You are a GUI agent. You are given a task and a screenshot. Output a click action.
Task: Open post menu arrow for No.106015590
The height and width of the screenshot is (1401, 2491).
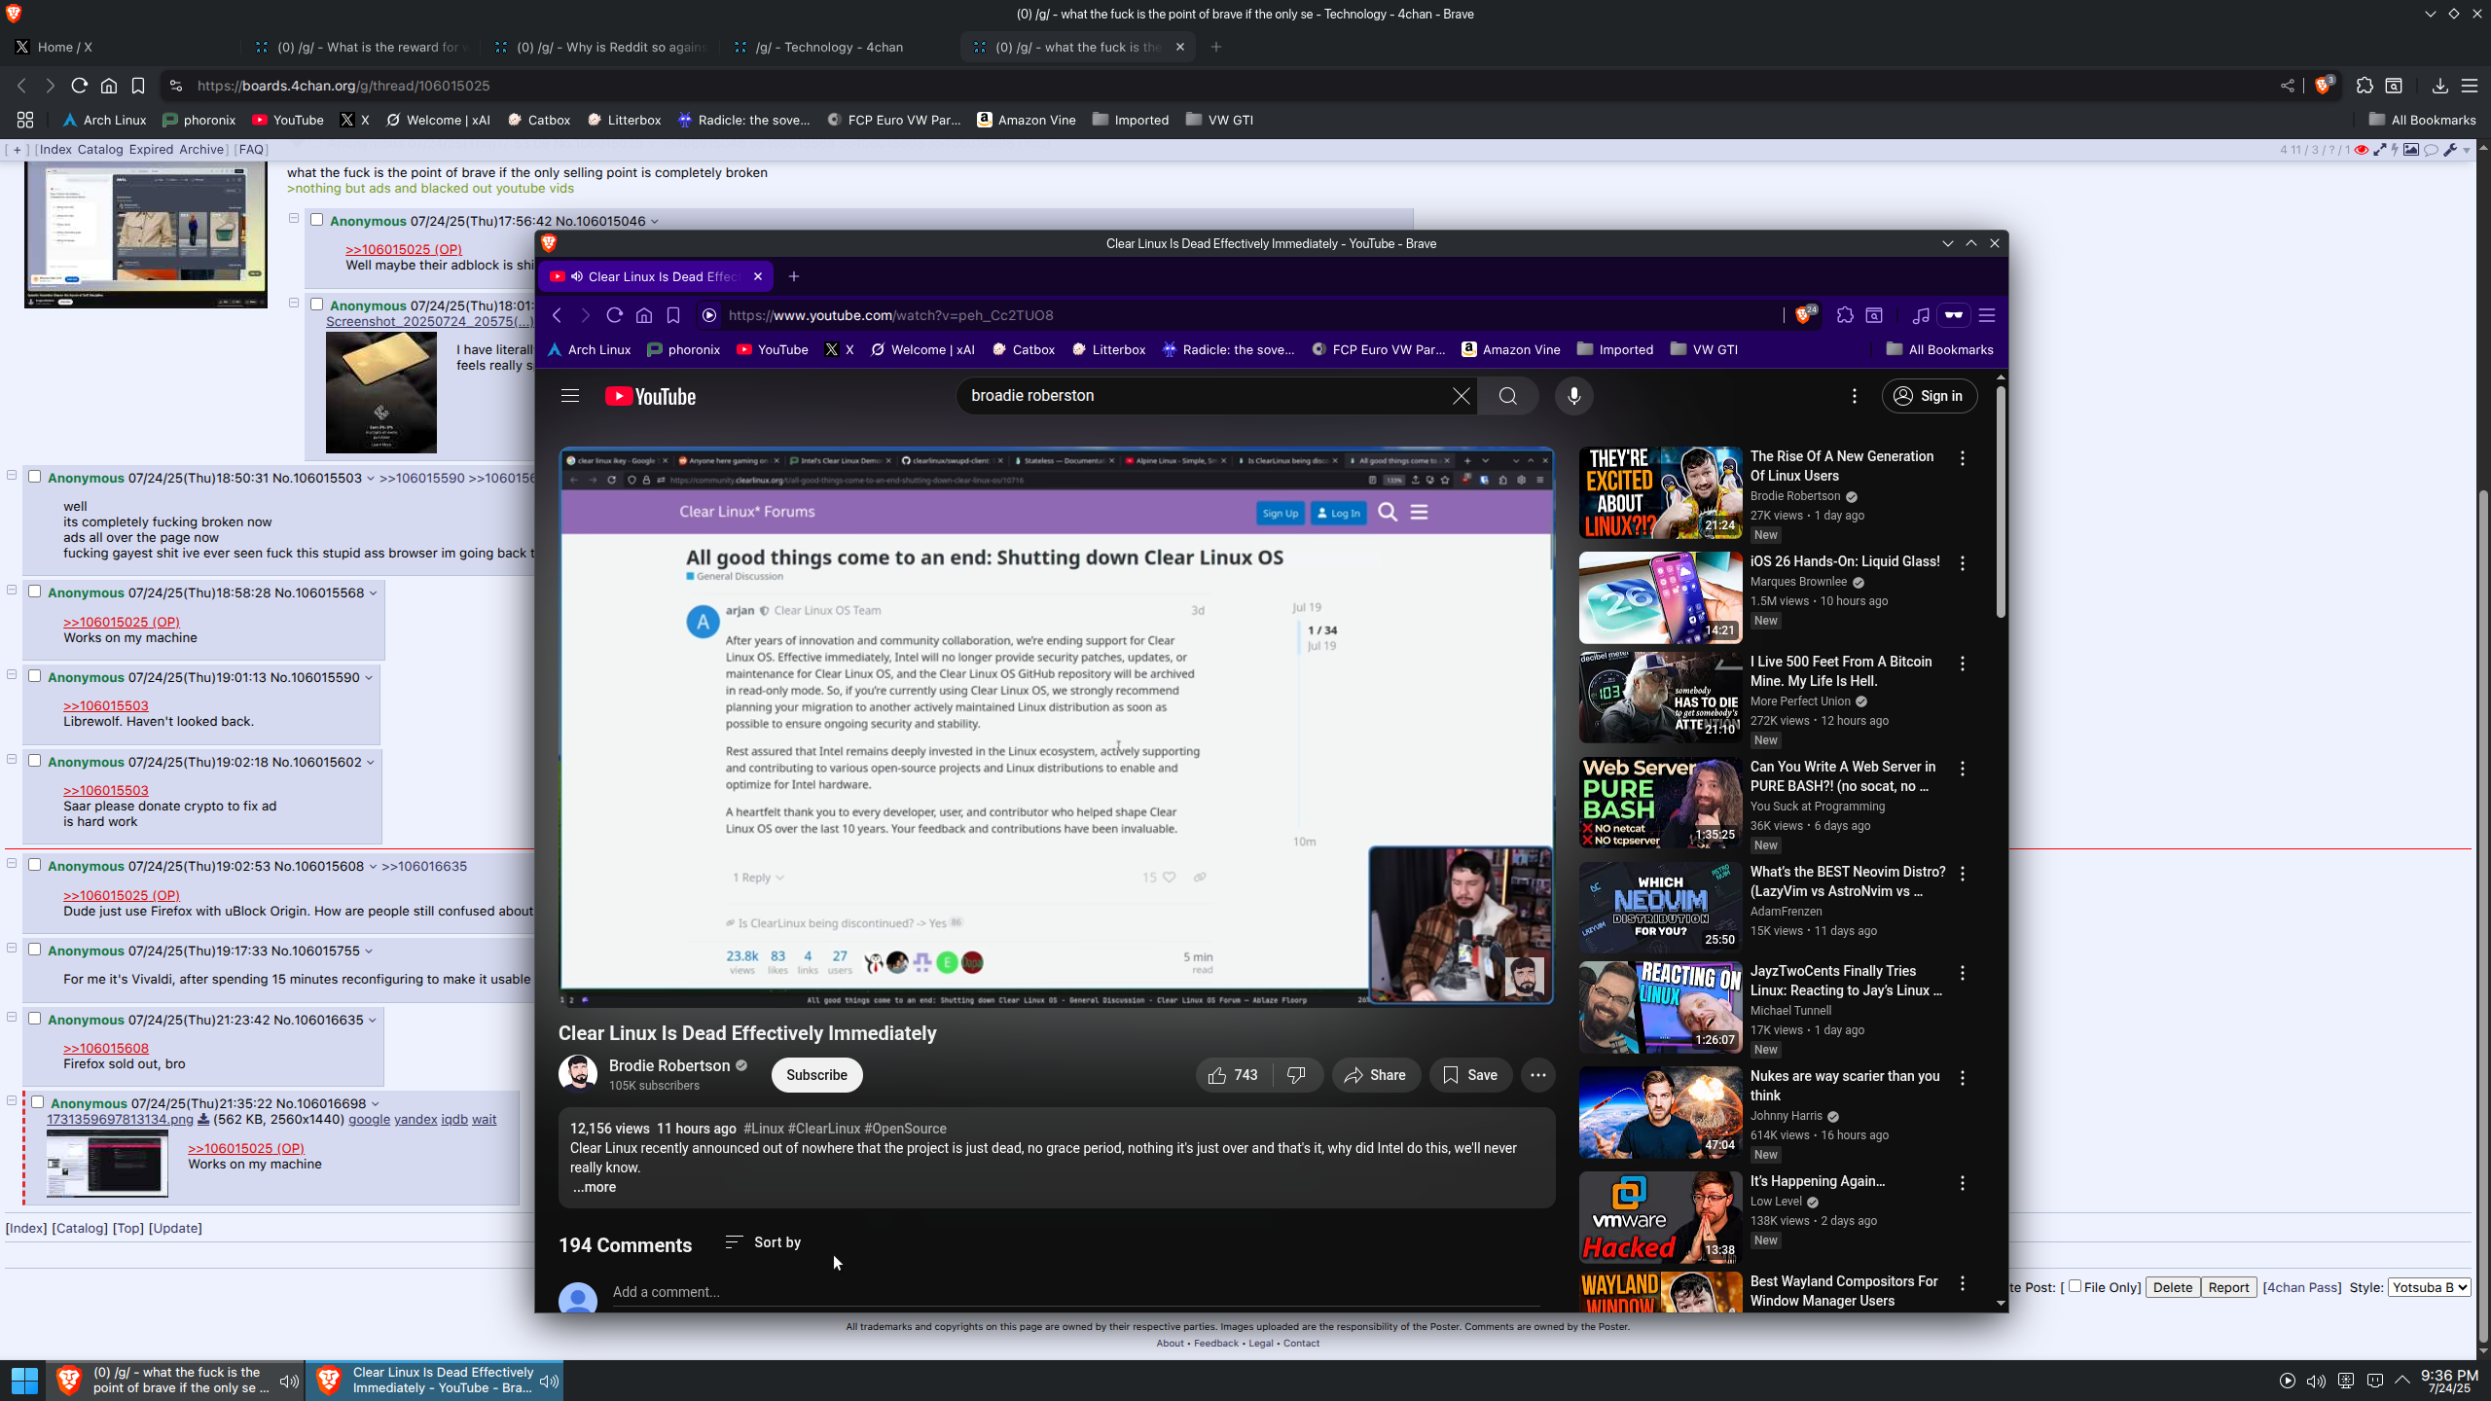(x=369, y=678)
